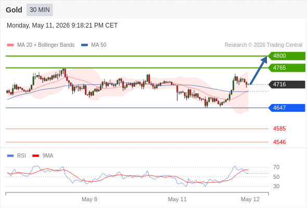Image resolution: width=307 pixels, height=208 pixels.
Task: Click the MA 50 legend swatch
Action: (85, 45)
